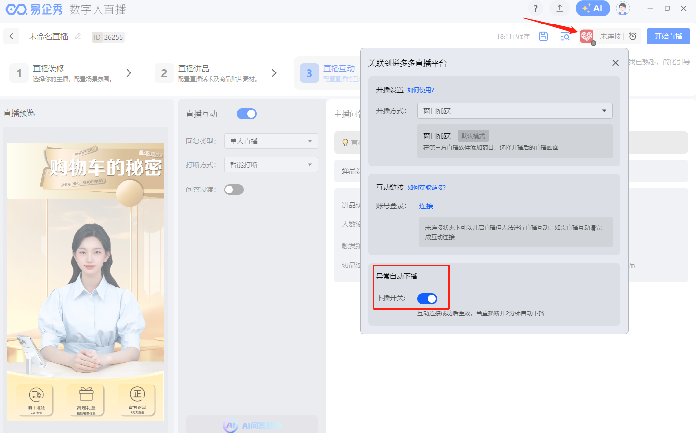This screenshot has height=433, width=696.
Task: Click the 购物车的秘密 banner in preview
Action: (x=105, y=168)
